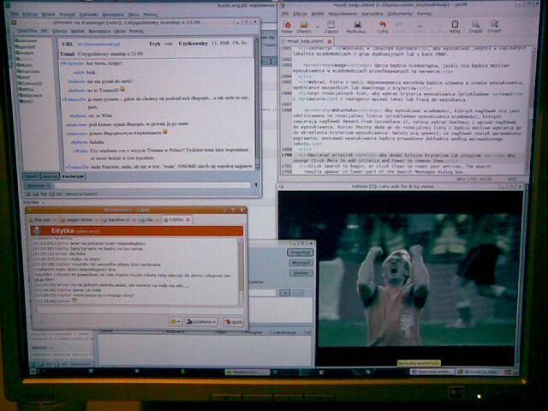Switch to the Edytka conversation tab

(176, 219)
